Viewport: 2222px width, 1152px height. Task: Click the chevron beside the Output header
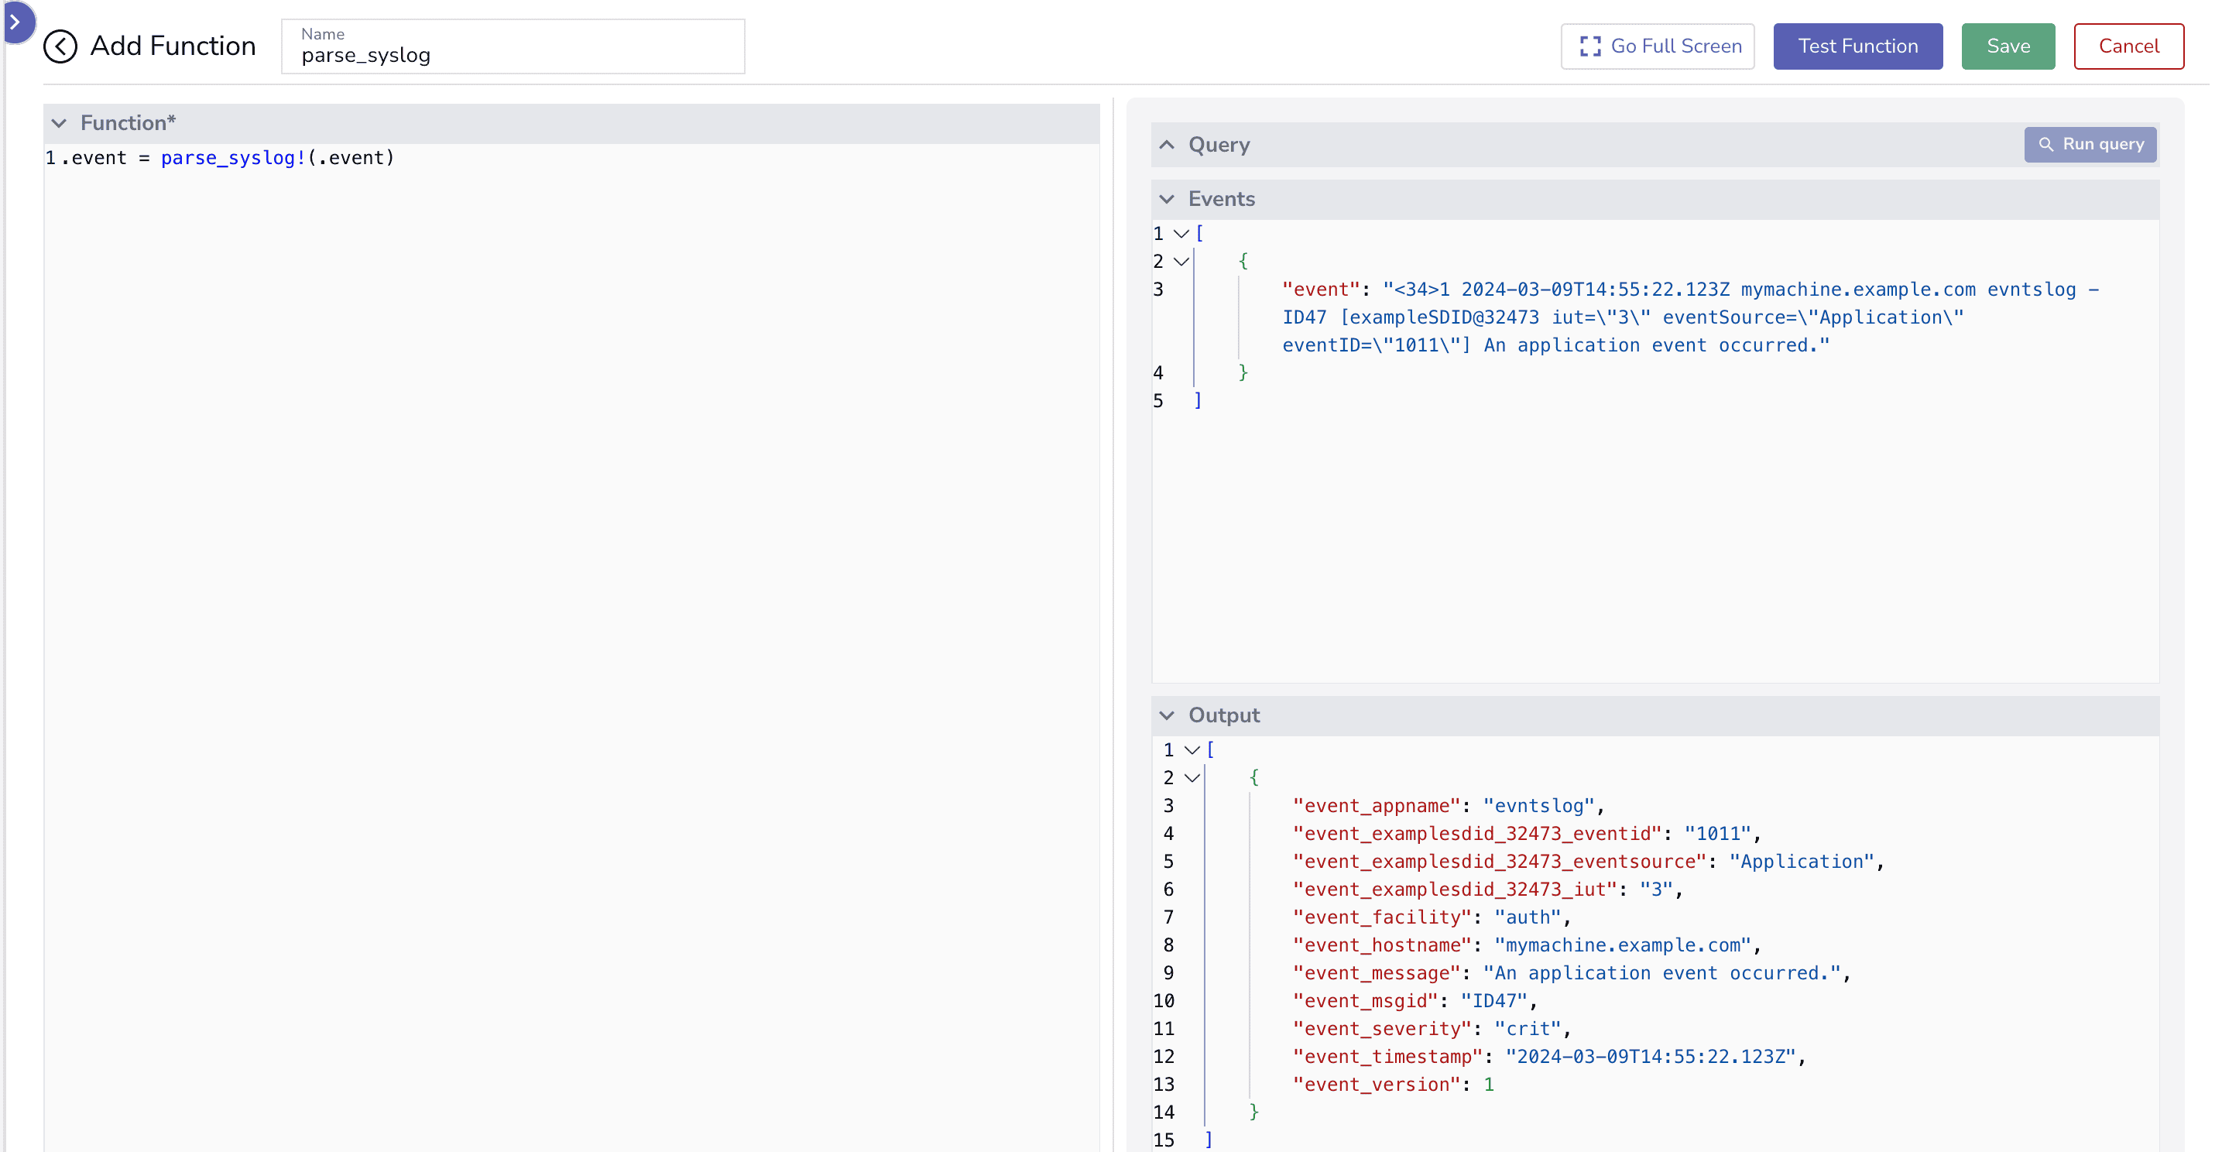point(1168,715)
